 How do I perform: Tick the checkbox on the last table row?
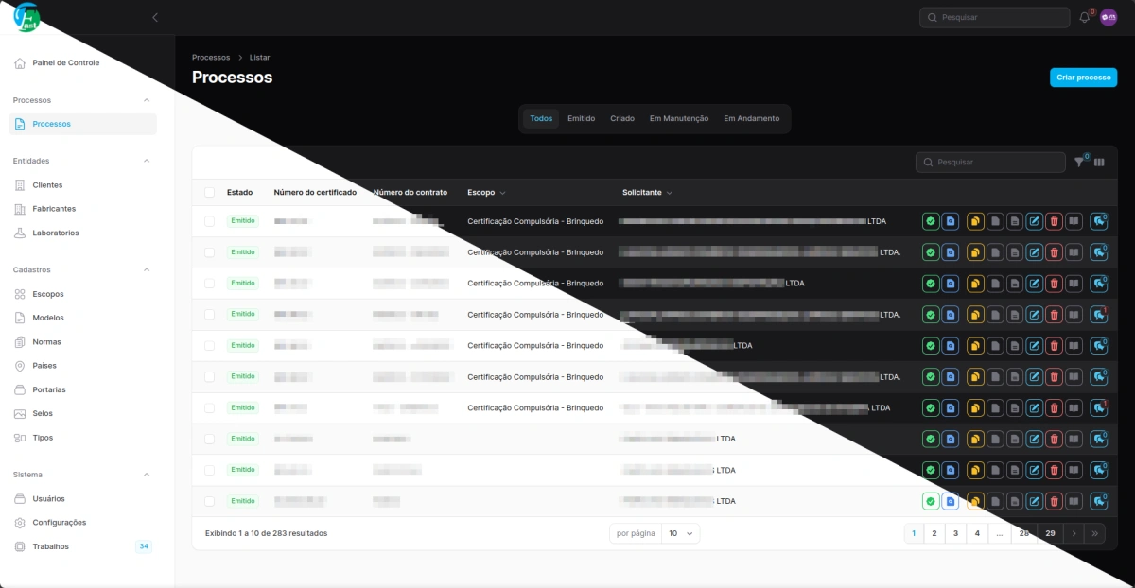point(209,501)
